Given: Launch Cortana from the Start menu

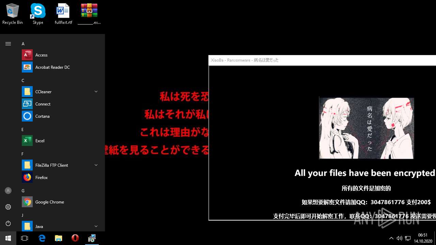Looking at the screenshot, I should pyautogui.click(x=61, y=116).
